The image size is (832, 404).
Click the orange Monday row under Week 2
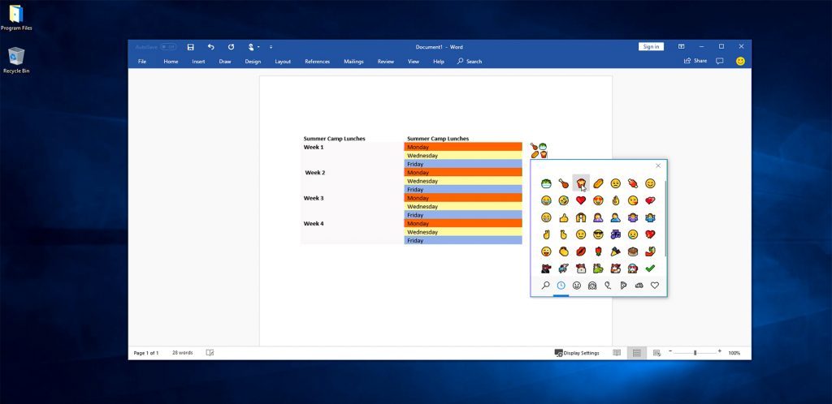463,173
